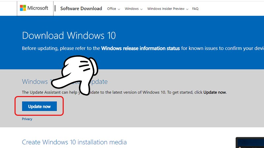This screenshot has width=264, height=148.
Task: Expand the Windows Insider Preview menu
Action: point(168,9)
